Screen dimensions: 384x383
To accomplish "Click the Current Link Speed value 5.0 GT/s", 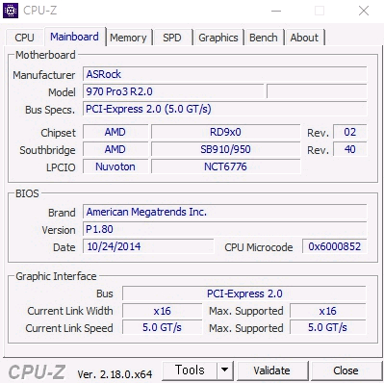I will (x=162, y=328).
